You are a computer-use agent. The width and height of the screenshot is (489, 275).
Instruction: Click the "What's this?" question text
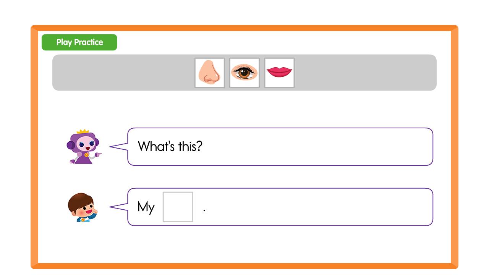point(170,146)
